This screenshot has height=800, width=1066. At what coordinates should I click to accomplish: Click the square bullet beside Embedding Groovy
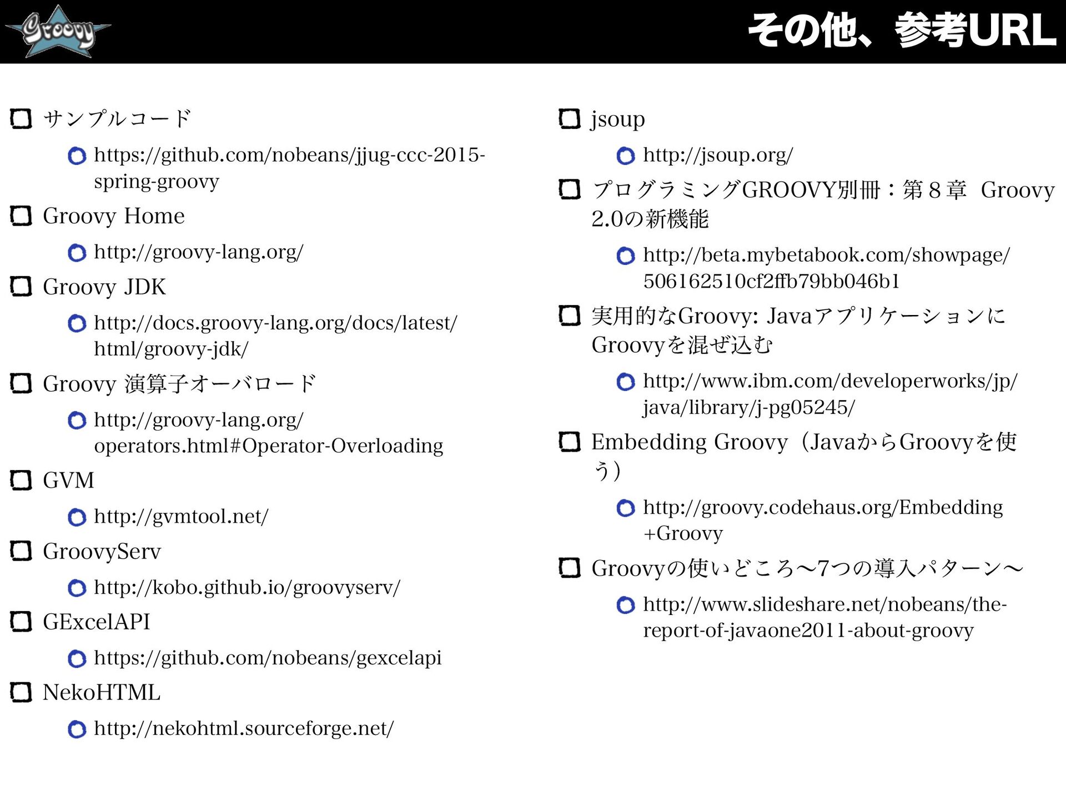[570, 442]
